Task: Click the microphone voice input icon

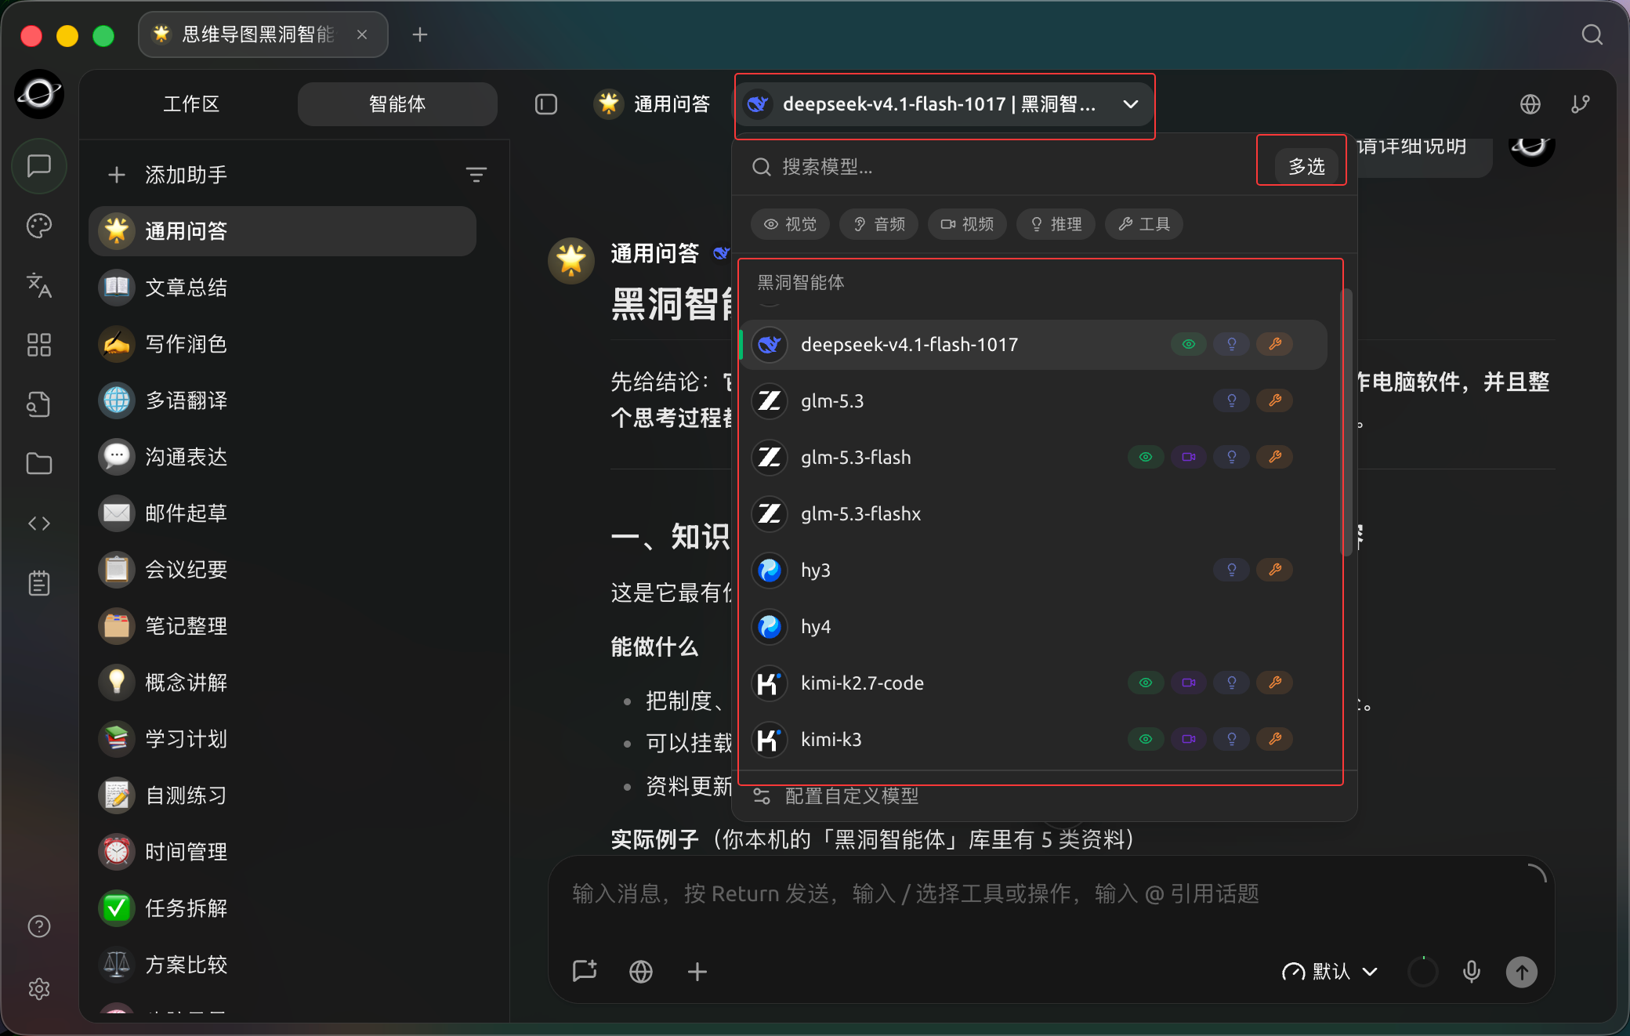Action: pyautogui.click(x=1472, y=972)
